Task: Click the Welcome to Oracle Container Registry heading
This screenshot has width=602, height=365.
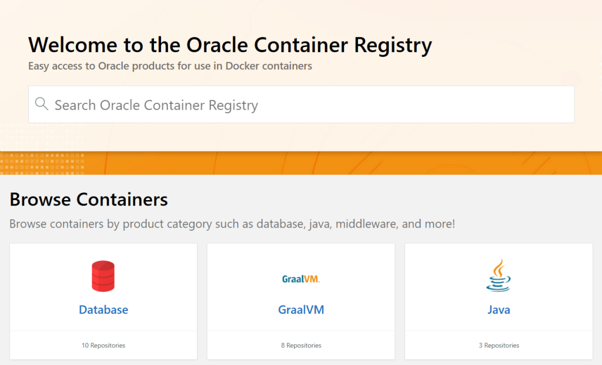Action: (x=230, y=45)
